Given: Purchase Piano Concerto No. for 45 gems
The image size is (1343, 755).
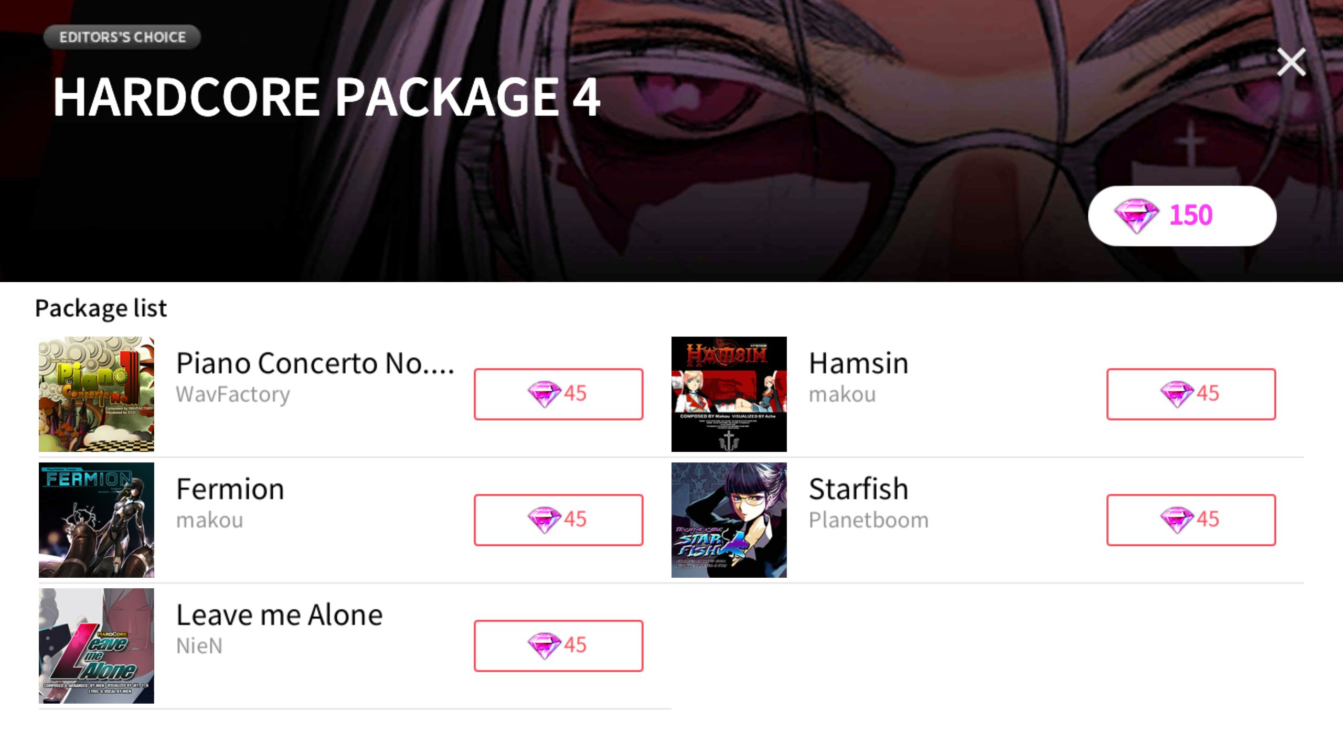Looking at the screenshot, I should tap(558, 394).
